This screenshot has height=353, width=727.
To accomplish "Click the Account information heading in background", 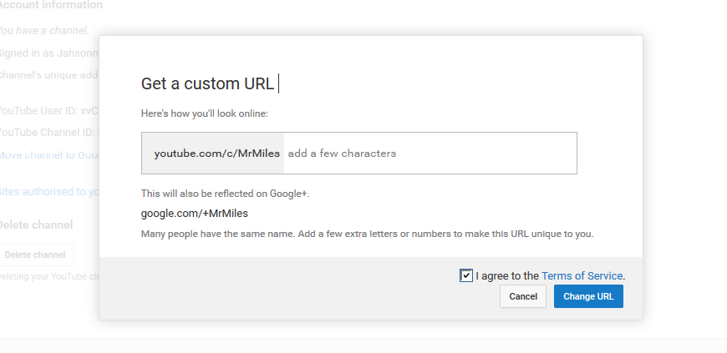I will click(51, 5).
